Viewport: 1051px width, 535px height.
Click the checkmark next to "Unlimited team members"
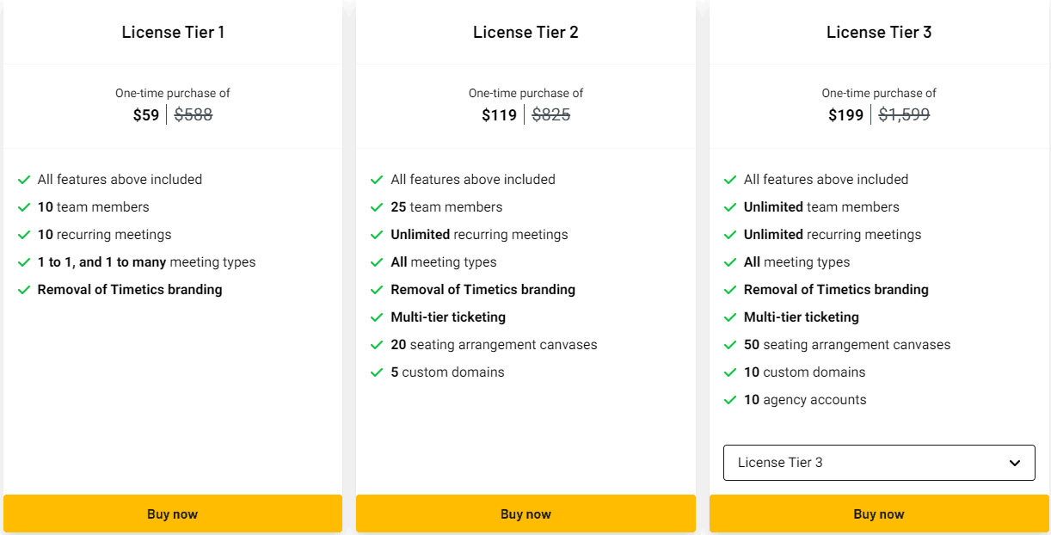[x=730, y=206]
